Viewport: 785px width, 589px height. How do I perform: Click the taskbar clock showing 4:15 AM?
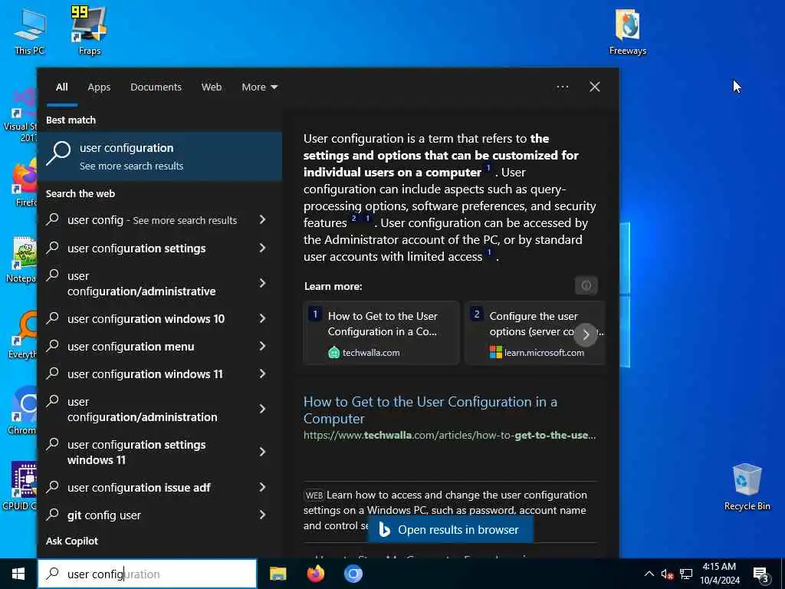pyautogui.click(x=719, y=574)
